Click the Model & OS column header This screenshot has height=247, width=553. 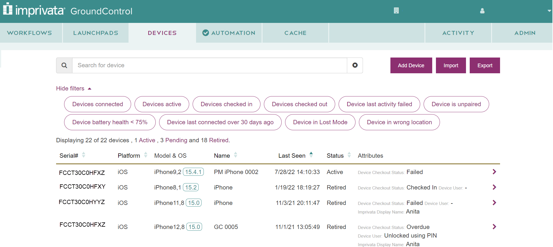(x=170, y=156)
